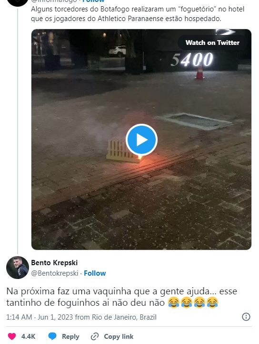Follow the @Bentokrepski account
The height and width of the screenshot is (344, 259).
95,273
